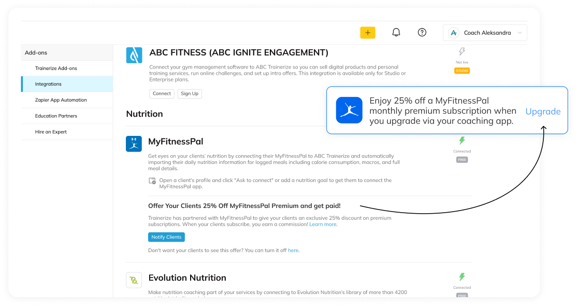Open the notifications bell
The width and height of the screenshot is (577, 306).
[396, 33]
